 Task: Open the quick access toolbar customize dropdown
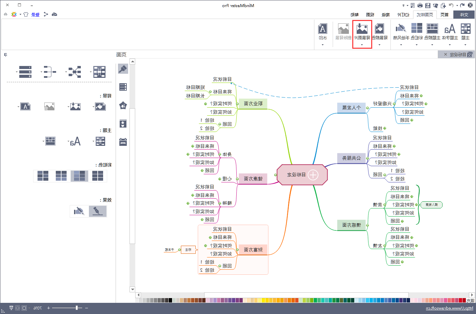pyautogui.click(x=403, y=5)
